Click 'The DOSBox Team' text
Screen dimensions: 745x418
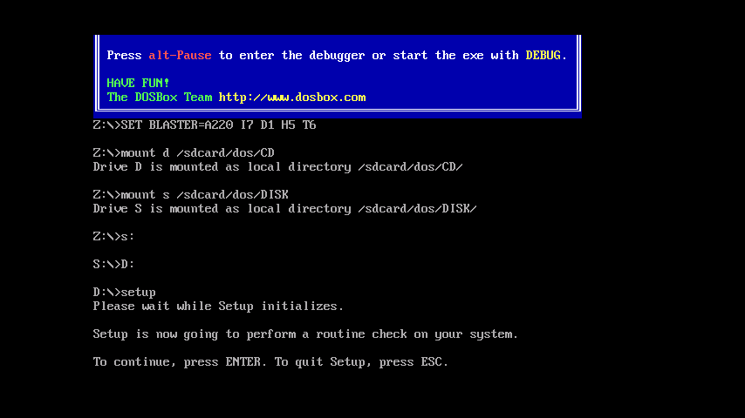(160, 98)
